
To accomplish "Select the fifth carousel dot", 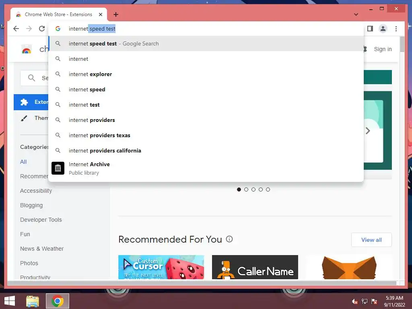I will pyautogui.click(x=268, y=190).
